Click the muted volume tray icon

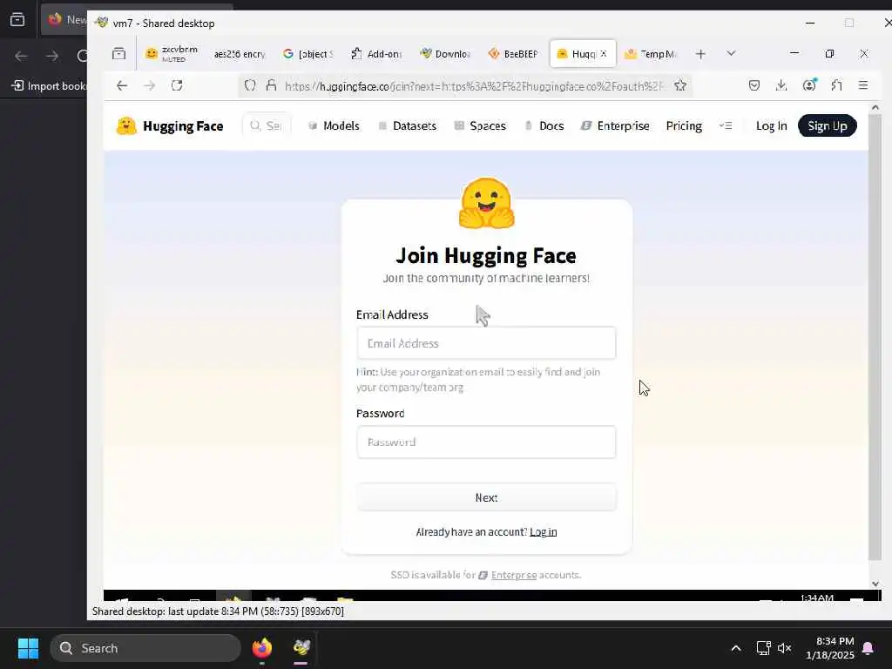[x=785, y=648]
